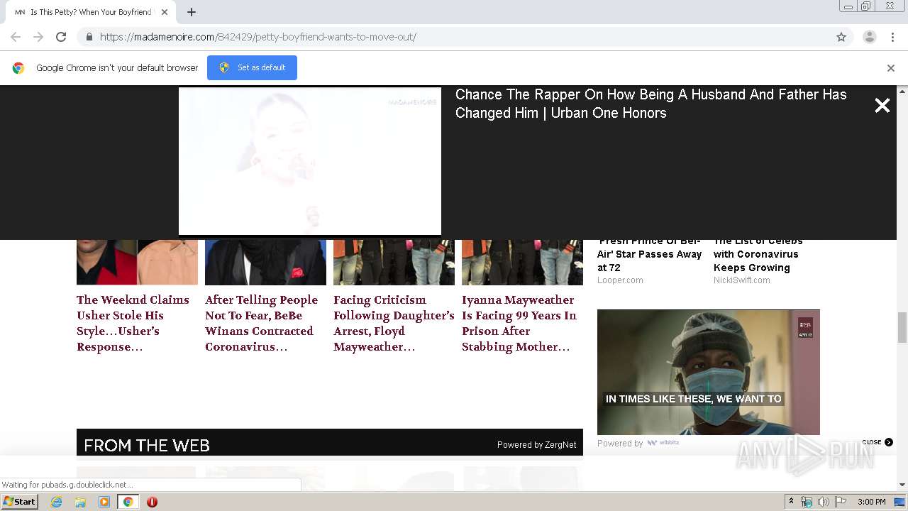The width and height of the screenshot is (908, 511).
Task: Open the Windows Start menu
Action: pos(19,502)
